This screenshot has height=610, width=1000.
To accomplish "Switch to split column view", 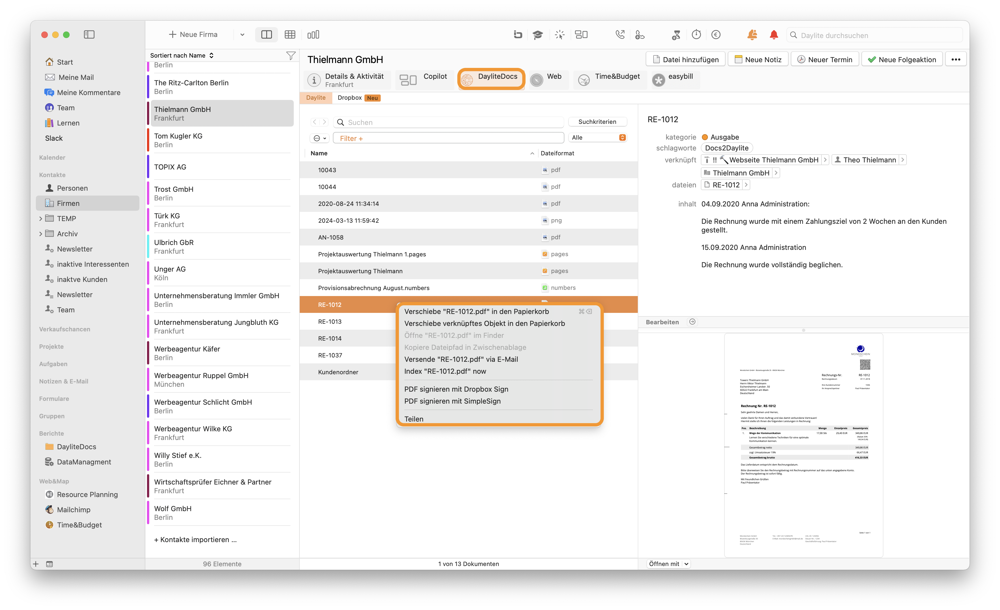I will click(x=267, y=35).
